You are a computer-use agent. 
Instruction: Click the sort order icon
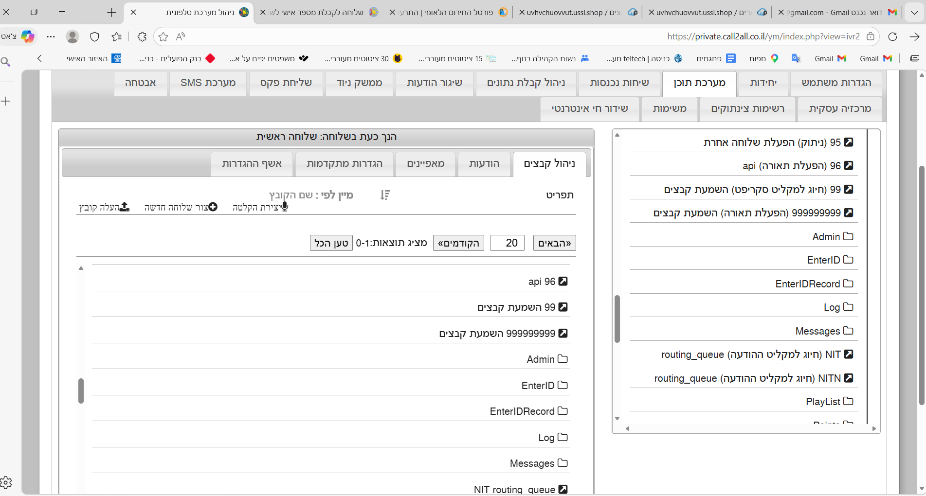pyautogui.click(x=385, y=195)
